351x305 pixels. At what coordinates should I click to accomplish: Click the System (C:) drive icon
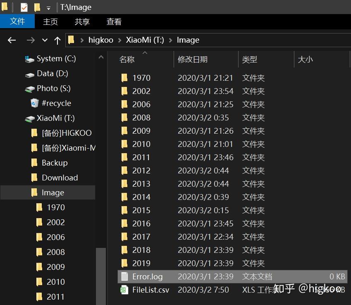pyautogui.click(x=29, y=59)
